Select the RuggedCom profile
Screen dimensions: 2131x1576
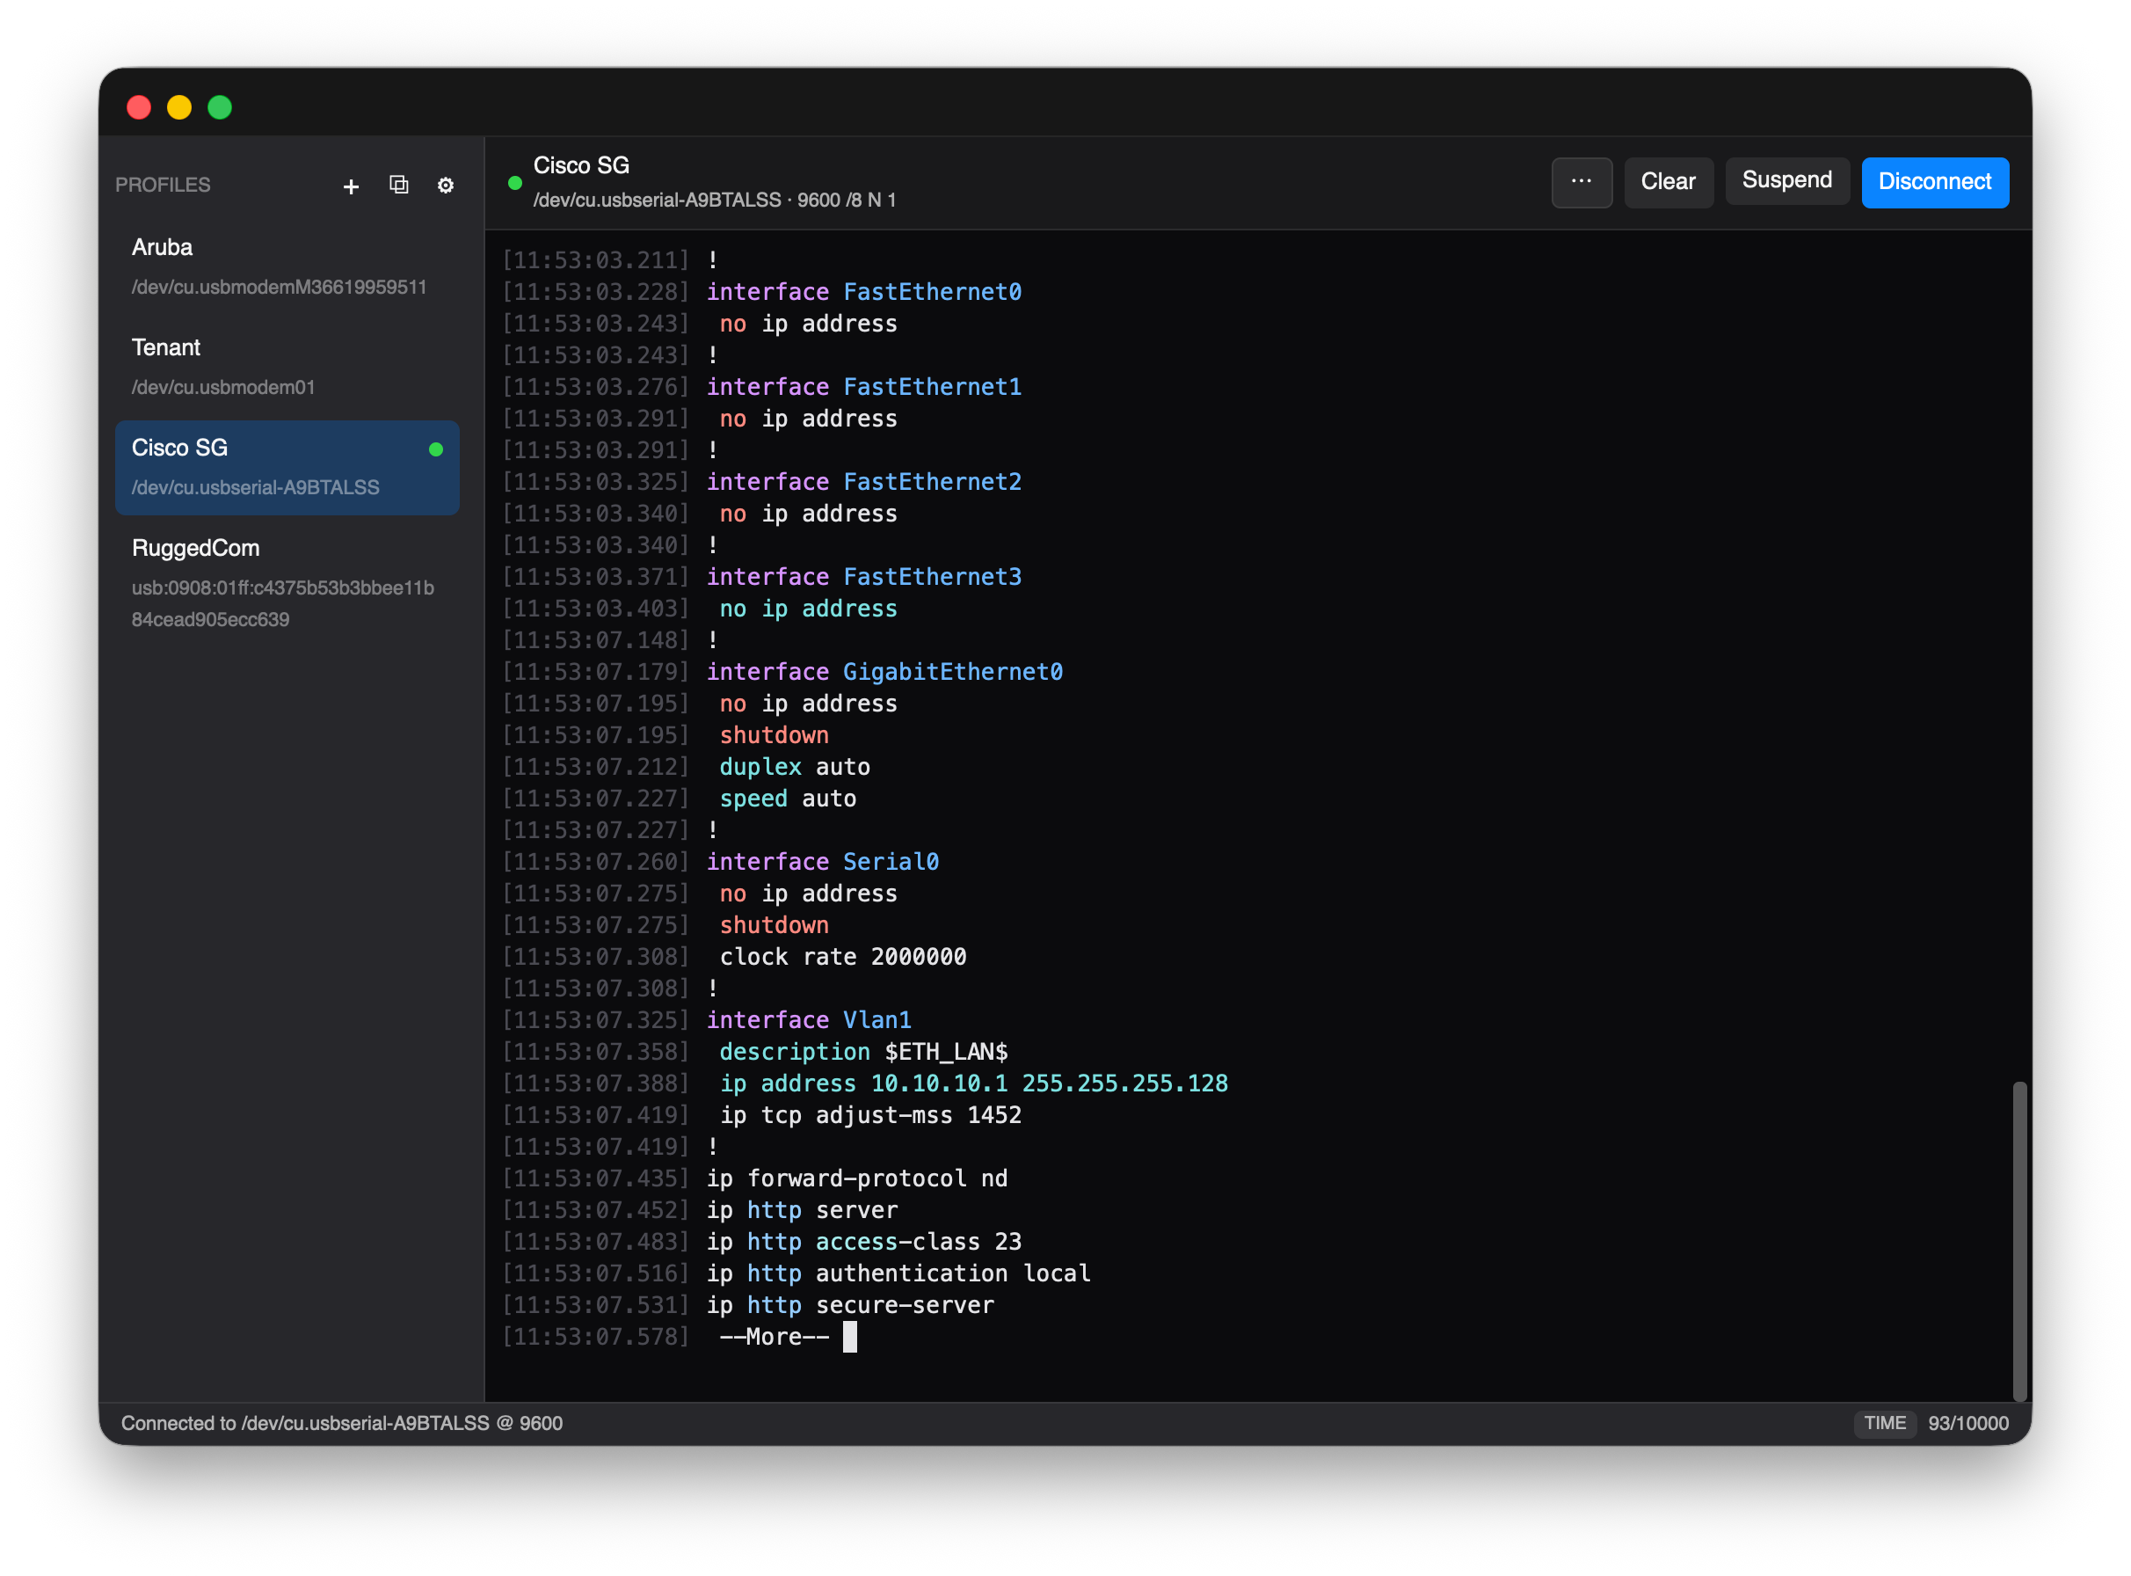(287, 583)
